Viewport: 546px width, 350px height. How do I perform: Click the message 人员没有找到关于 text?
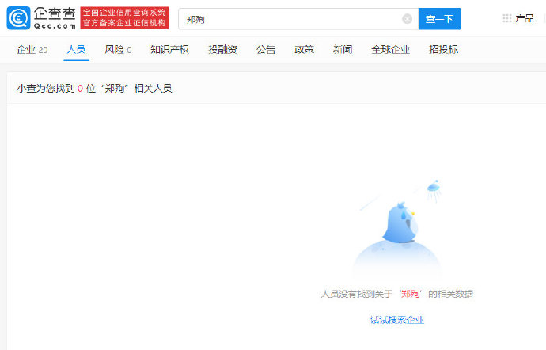357,294
